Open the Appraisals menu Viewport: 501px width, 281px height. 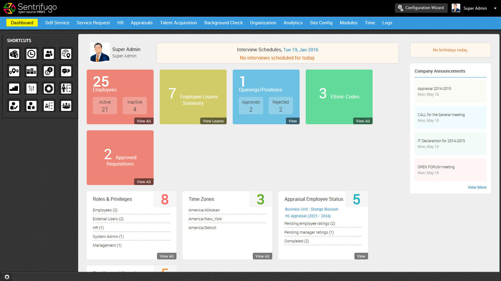(x=142, y=23)
